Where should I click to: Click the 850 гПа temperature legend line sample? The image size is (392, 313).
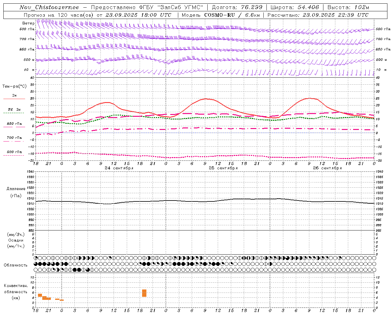pos(14,127)
